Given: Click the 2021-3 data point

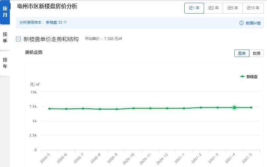Looking at the screenshot, I should (x=218, y=108).
